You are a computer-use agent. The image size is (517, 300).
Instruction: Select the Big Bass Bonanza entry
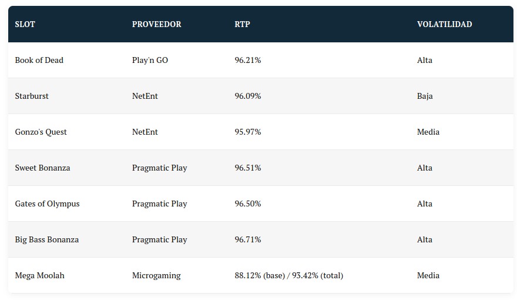click(46, 239)
